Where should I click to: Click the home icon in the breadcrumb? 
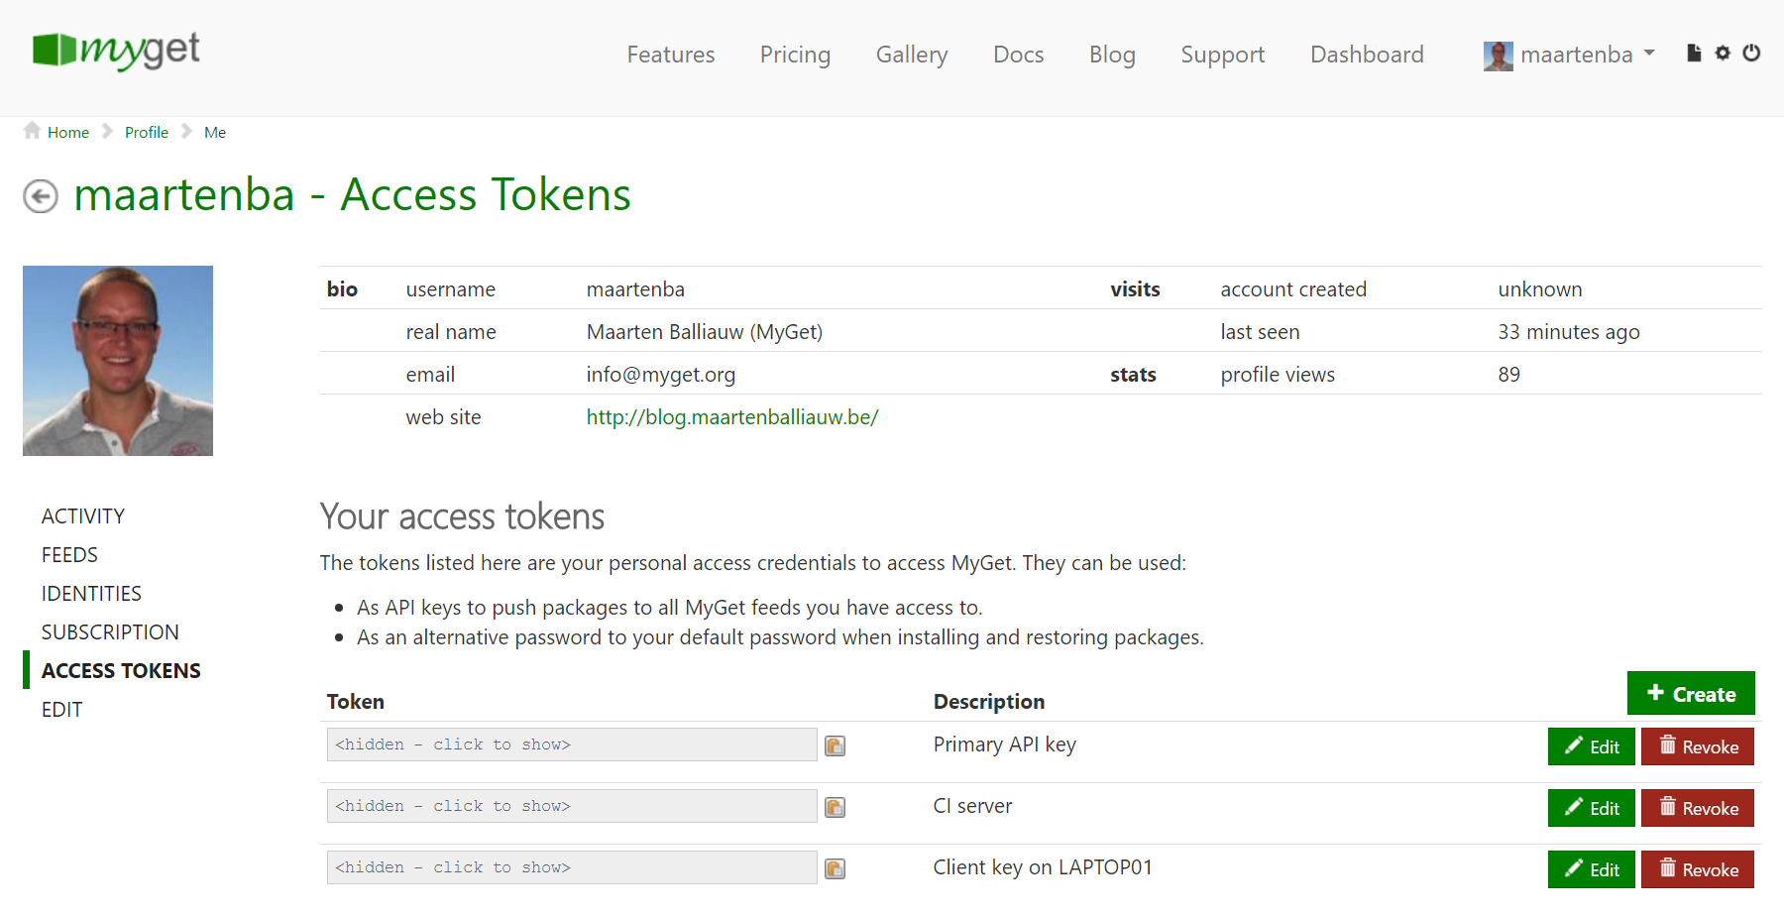(31, 131)
